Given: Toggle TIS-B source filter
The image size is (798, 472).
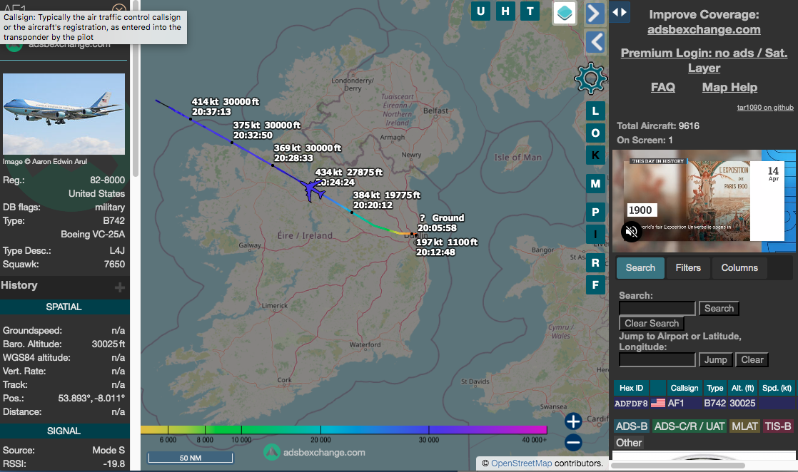Looking at the screenshot, I should 777,426.
